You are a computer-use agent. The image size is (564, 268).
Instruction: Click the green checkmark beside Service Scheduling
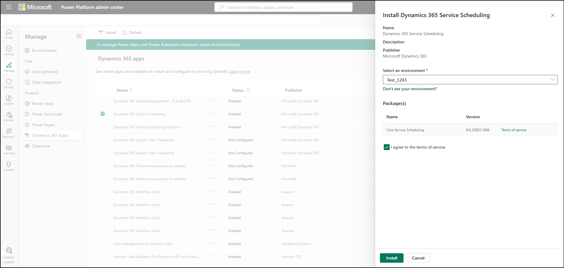pyautogui.click(x=103, y=114)
